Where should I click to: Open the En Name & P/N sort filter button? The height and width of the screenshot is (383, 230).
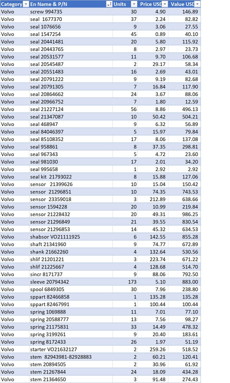pos(109,4)
